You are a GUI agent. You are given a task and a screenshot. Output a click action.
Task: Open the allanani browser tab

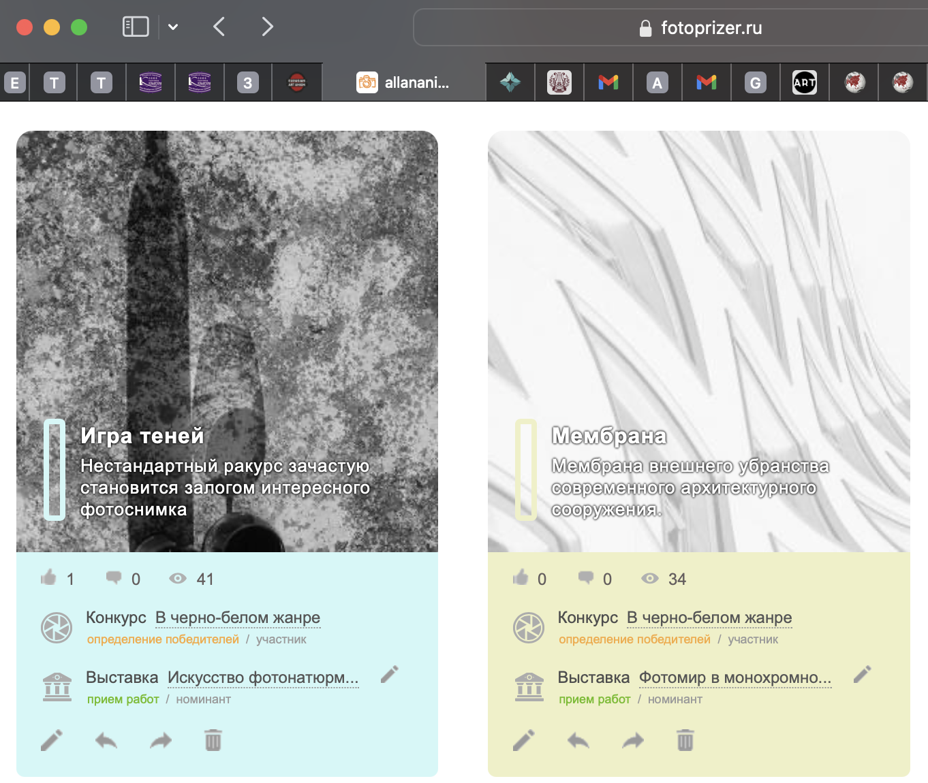(403, 83)
